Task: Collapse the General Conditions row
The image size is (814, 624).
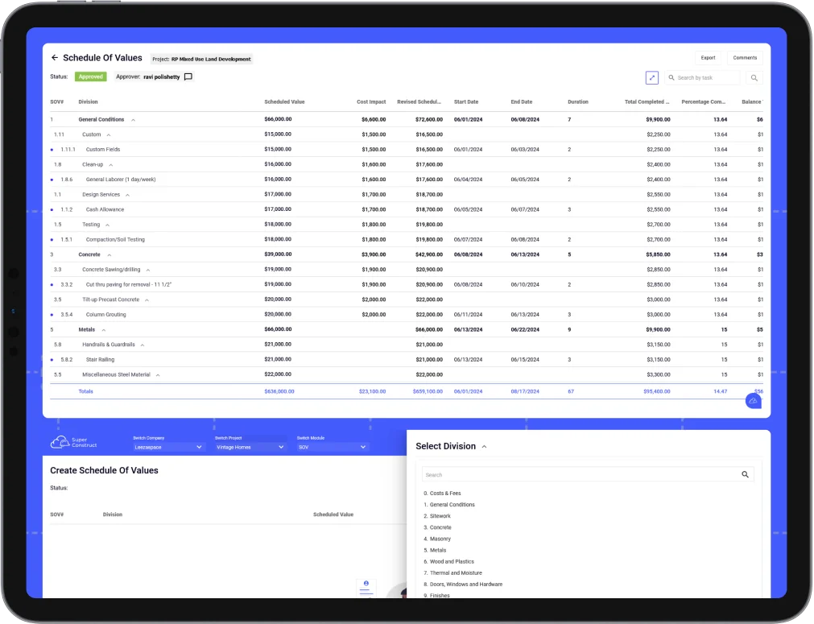Action: pyautogui.click(x=134, y=120)
